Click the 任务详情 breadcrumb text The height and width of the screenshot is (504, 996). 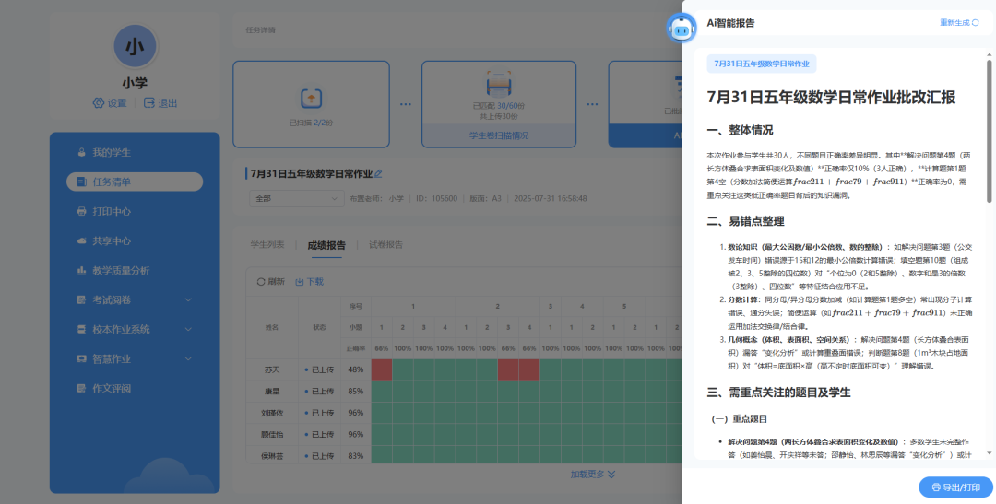(x=260, y=29)
